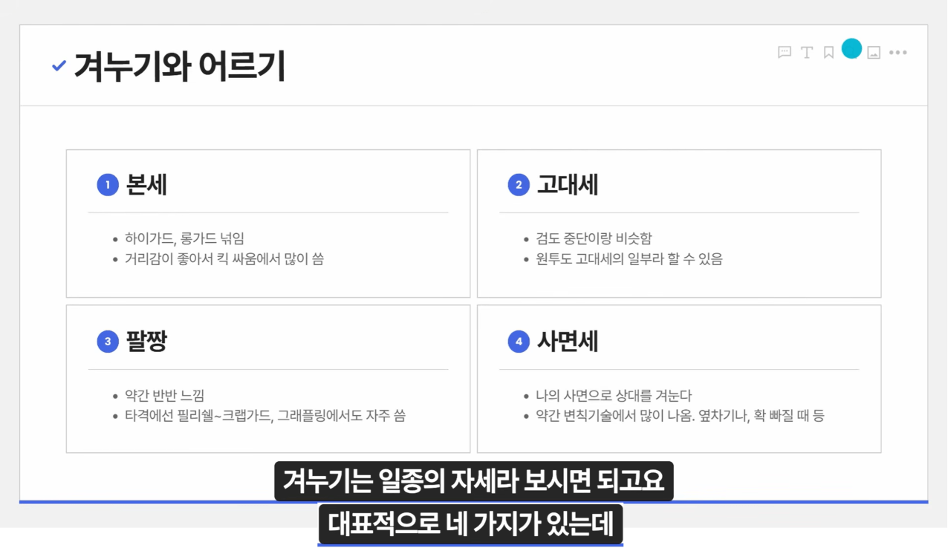Click bullet 거리감이 좋아서 킥 싸움에서 많이 씀
Viewport: 951px width, 548px height.
(x=224, y=259)
